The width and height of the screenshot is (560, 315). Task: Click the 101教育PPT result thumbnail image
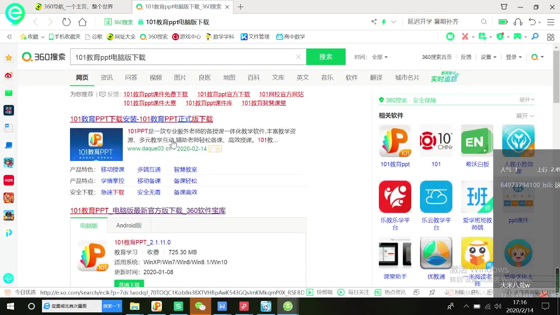coord(96,144)
